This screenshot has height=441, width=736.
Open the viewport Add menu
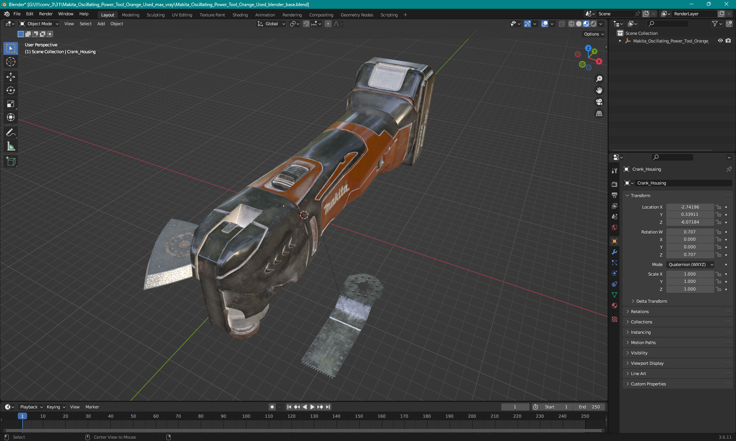point(101,24)
